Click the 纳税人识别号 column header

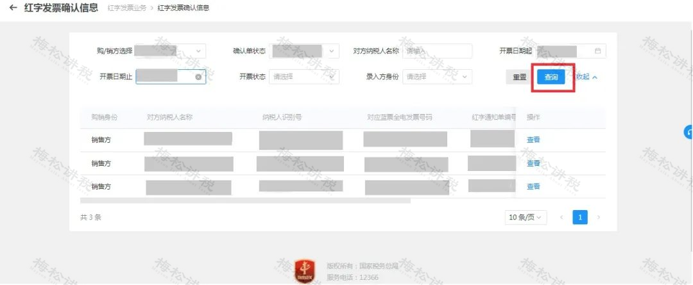pos(282,117)
